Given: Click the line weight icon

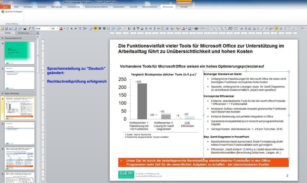Looking at the screenshot, I should point(196,28).
